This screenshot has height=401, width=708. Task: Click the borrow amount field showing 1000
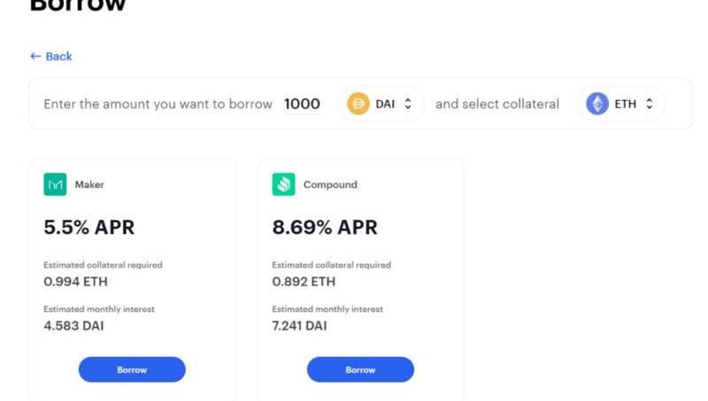302,104
